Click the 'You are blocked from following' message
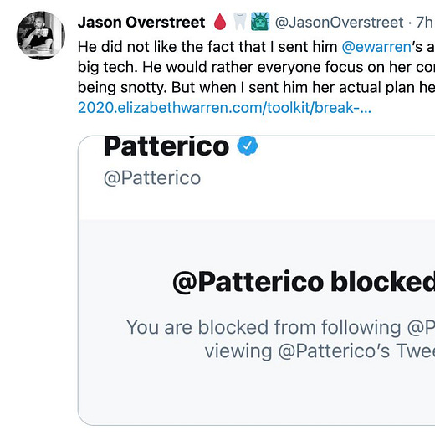Screen dimensions: 435x435 pos(280,327)
